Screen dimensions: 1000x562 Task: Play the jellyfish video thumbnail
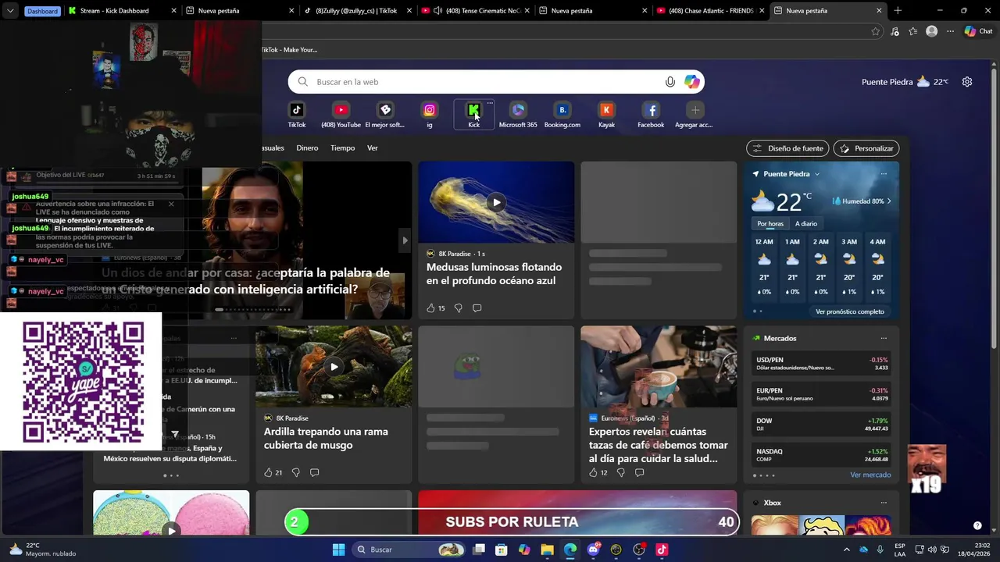[496, 202]
